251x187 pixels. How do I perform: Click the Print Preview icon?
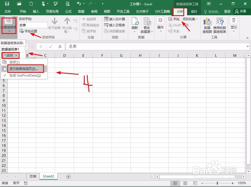point(68,3)
